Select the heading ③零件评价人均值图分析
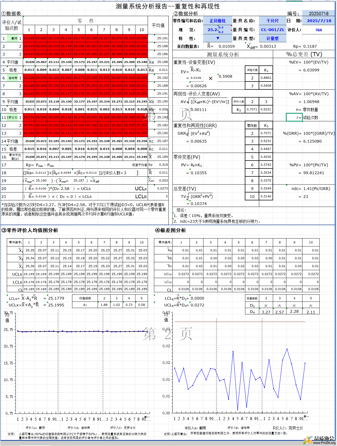This screenshot has height=446, width=337. (30, 230)
